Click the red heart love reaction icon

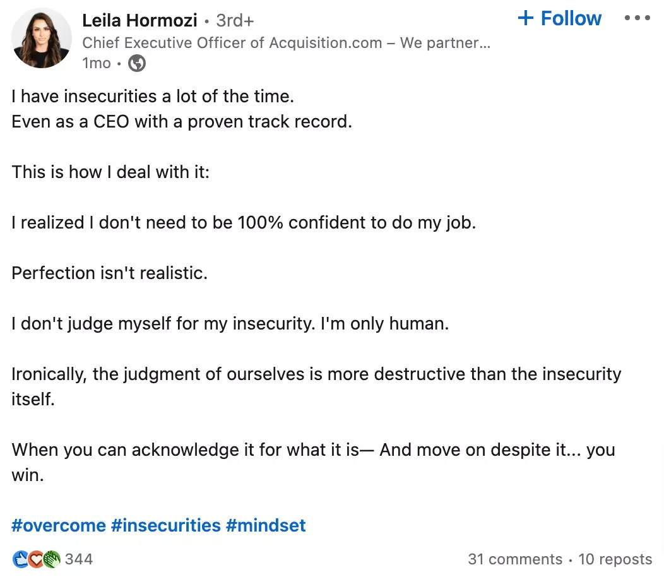pyautogui.click(x=37, y=559)
